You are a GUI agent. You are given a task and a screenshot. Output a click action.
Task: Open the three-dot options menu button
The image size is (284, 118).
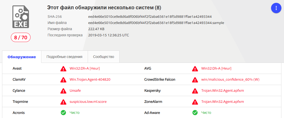276,8
